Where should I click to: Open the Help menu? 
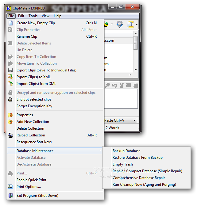pyautogui.click(x=57, y=16)
